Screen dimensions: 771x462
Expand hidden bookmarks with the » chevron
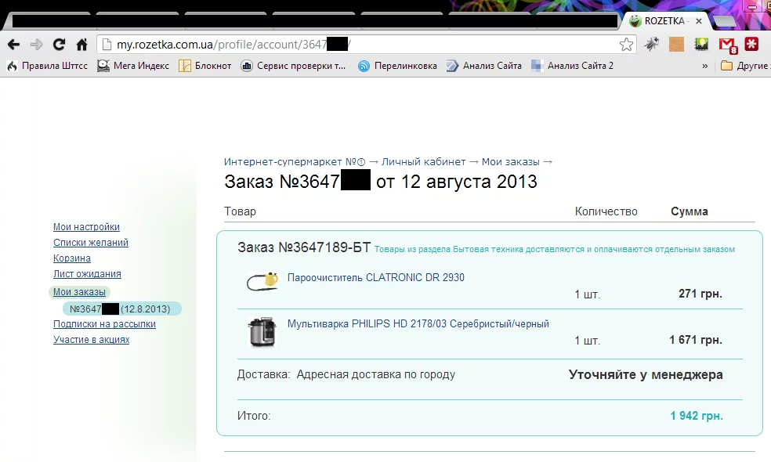click(704, 66)
